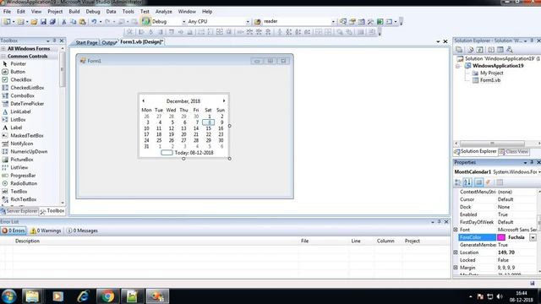Click Refresh icon in Solution Explorer toolbar

point(479,50)
